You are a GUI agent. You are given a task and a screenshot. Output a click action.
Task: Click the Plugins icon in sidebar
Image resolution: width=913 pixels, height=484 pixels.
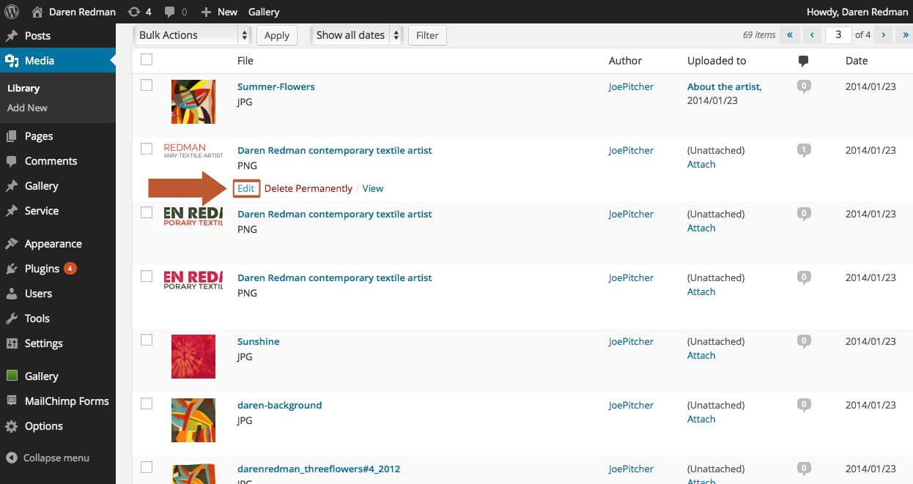point(12,269)
